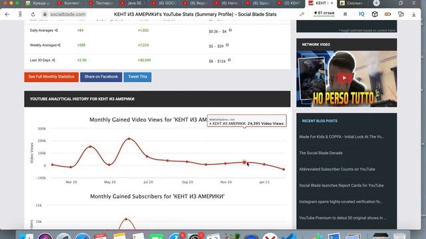Screen dimensions: 426x239
Task: Click share icon next to Daily Averages
Action: click(56, 31)
